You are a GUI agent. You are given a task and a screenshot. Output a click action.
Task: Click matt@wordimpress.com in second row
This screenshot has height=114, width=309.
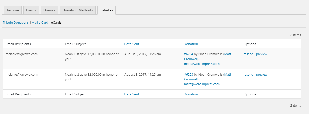click(x=202, y=84)
